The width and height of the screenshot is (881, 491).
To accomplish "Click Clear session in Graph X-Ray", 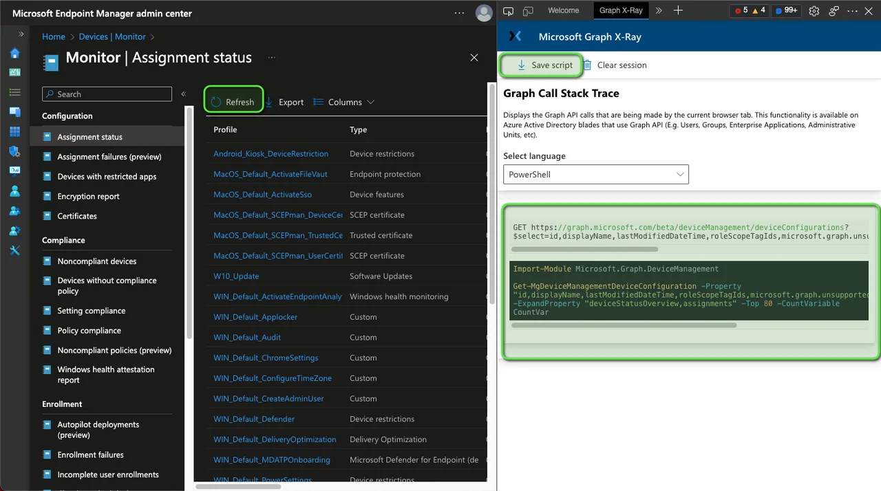I will [x=615, y=65].
